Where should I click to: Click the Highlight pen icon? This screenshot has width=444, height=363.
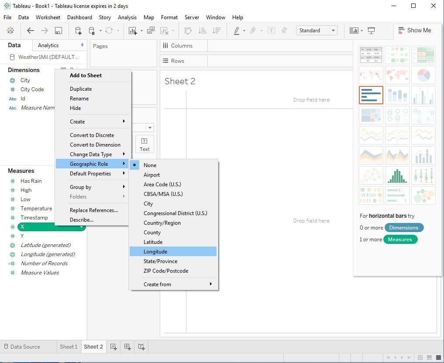tap(237, 31)
